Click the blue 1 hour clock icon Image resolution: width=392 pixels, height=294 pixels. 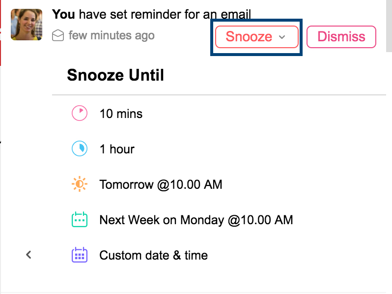tap(80, 149)
